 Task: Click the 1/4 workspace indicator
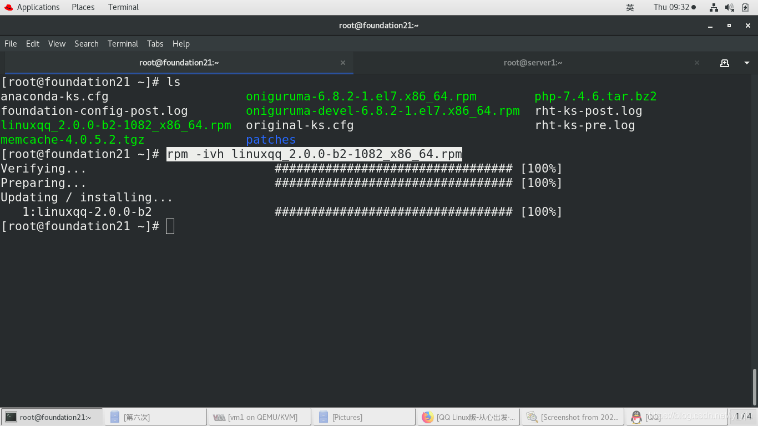744,417
